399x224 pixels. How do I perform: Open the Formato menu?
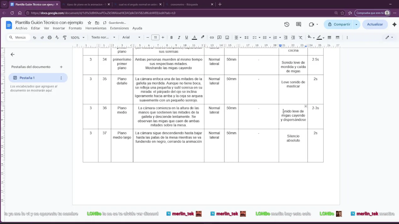tap(75, 28)
